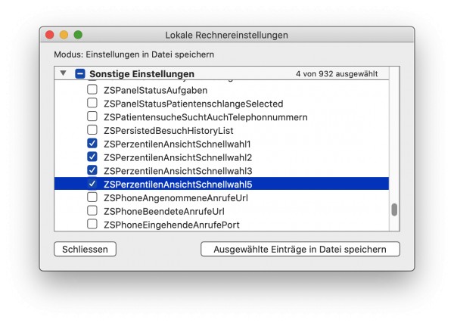Click the vertical scrollbar thumb
This screenshot has width=454, height=323.
tap(394, 210)
